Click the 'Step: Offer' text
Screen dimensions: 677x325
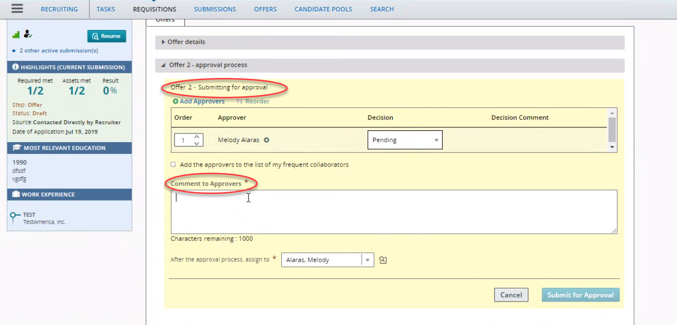point(28,105)
